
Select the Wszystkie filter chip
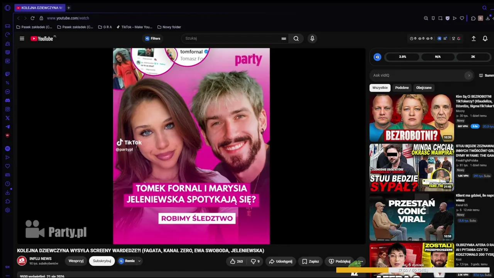coord(380,88)
